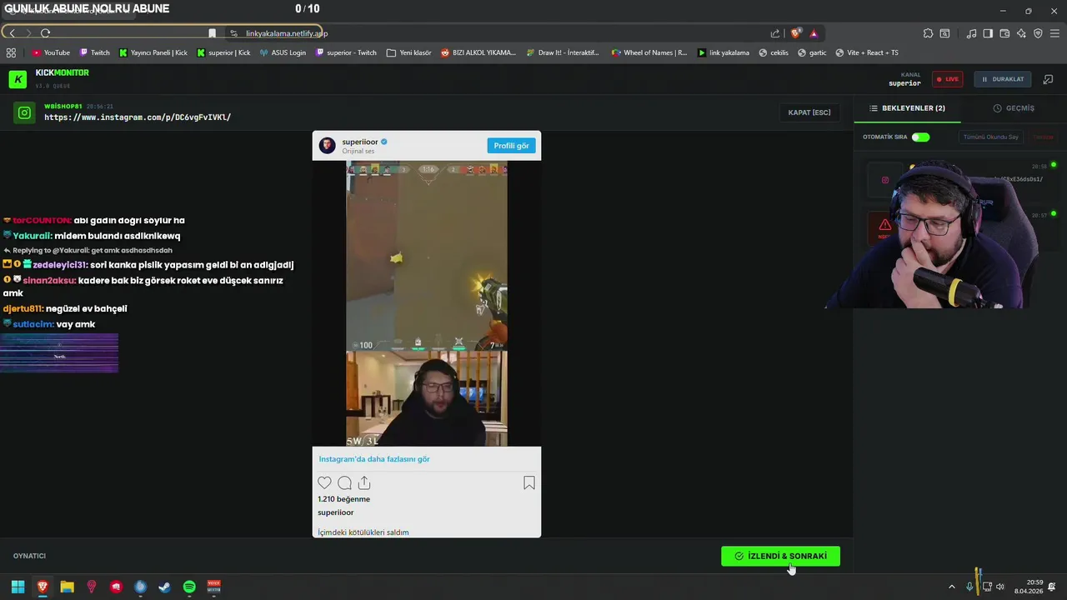Reload the current page
The width and height of the screenshot is (1067, 600).
(45, 33)
